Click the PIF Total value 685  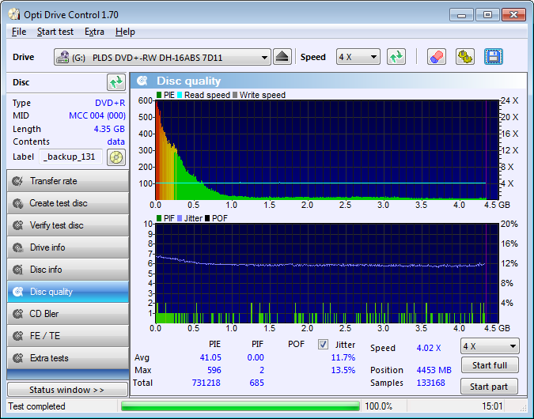click(x=256, y=383)
